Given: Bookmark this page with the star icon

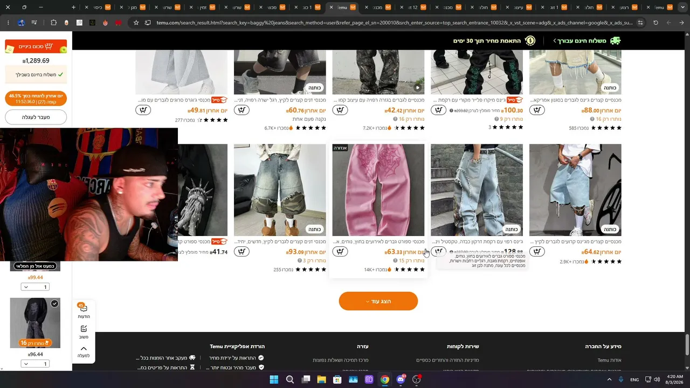Looking at the screenshot, I should (x=136, y=23).
